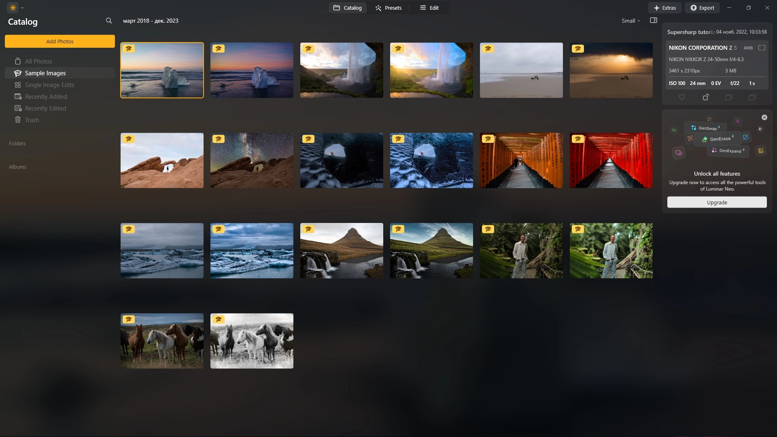Click the Upgrade button

click(717, 202)
